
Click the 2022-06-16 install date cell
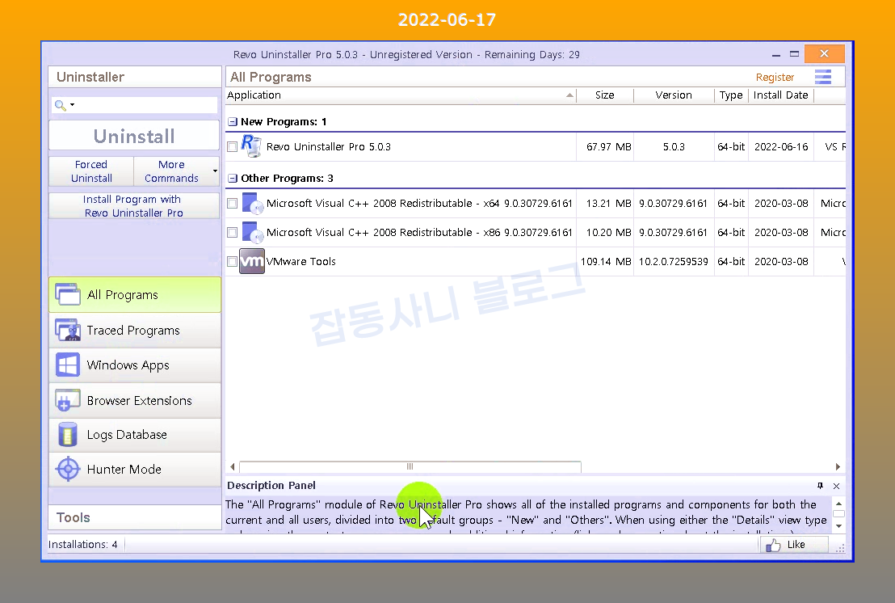[781, 147]
